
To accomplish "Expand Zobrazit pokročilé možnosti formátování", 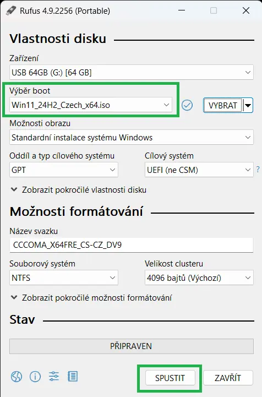I will tap(91, 298).
